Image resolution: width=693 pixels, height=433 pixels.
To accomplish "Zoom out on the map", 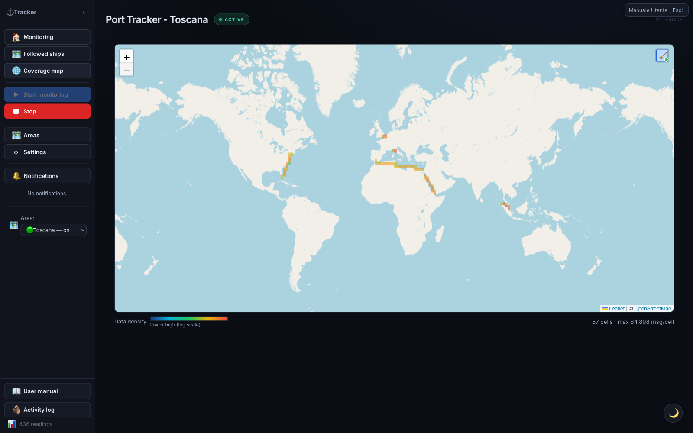I will pyautogui.click(x=126, y=70).
